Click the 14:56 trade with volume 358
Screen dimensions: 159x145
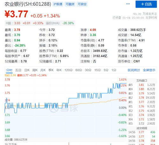(x=142, y=141)
